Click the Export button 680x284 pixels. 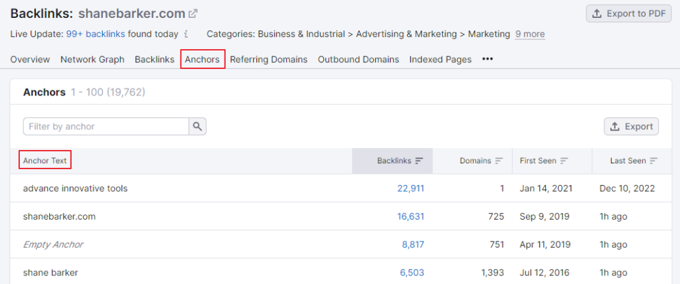coord(632,127)
